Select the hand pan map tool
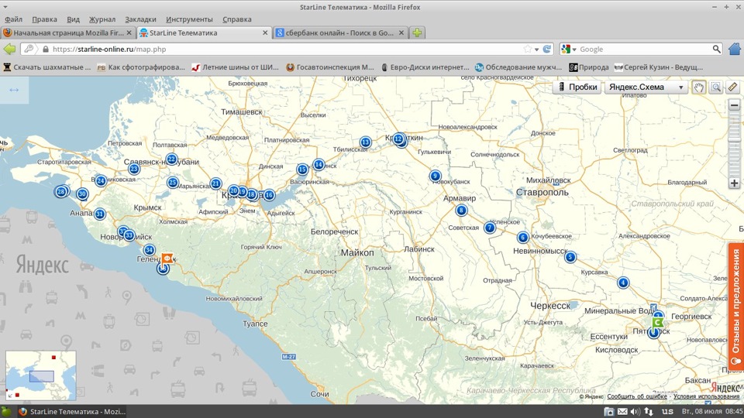The width and height of the screenshot is (744, 418). [x=698, y=87]
